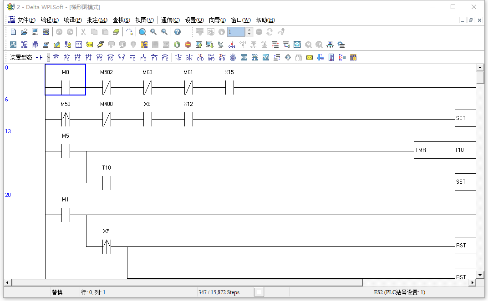Open help via the blue question icon
This screenshot has width=488, height=301.
pos(178,32)
